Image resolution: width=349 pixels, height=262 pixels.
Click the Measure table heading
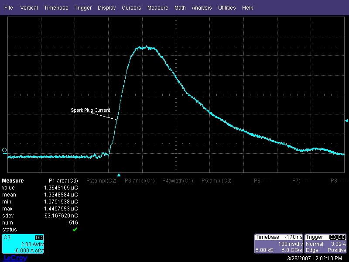(x=13, y=181)
